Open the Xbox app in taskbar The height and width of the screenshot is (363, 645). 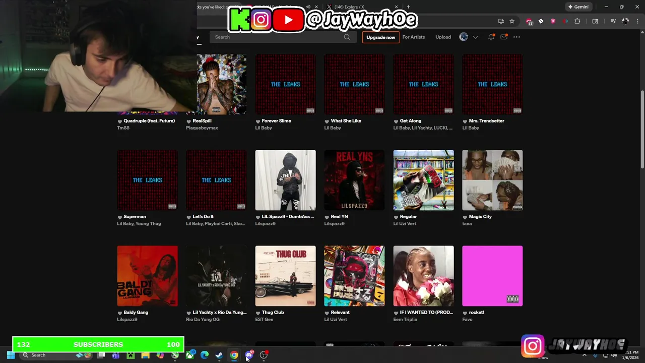(189, 355)
